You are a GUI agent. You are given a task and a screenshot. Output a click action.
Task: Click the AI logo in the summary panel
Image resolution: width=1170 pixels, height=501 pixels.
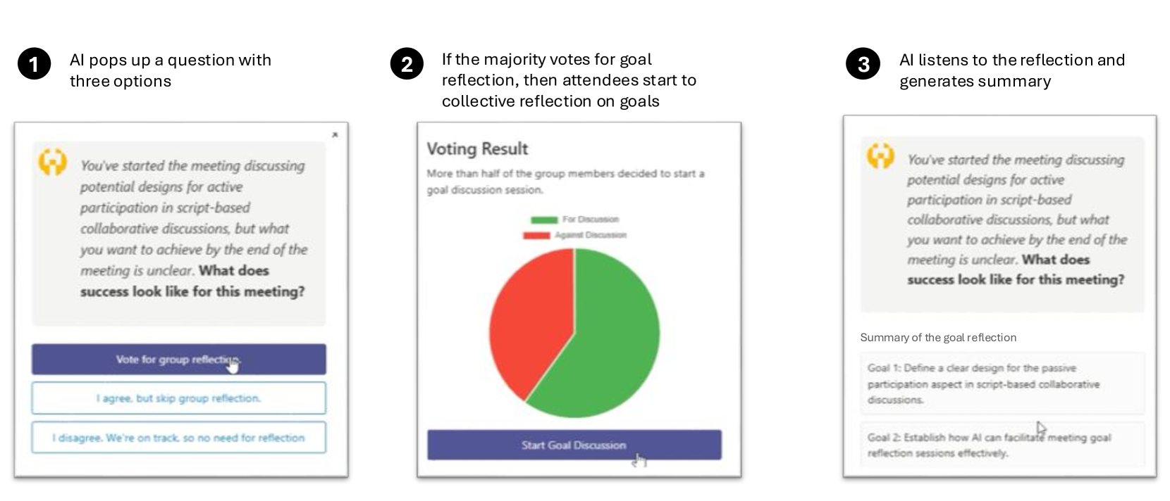(880, 156)
